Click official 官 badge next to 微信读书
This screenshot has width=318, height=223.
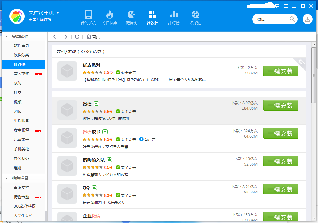coord(105,132)
